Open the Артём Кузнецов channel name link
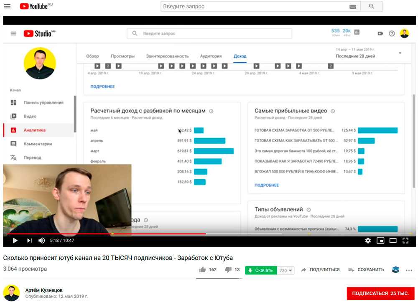 tap(44, 290)
